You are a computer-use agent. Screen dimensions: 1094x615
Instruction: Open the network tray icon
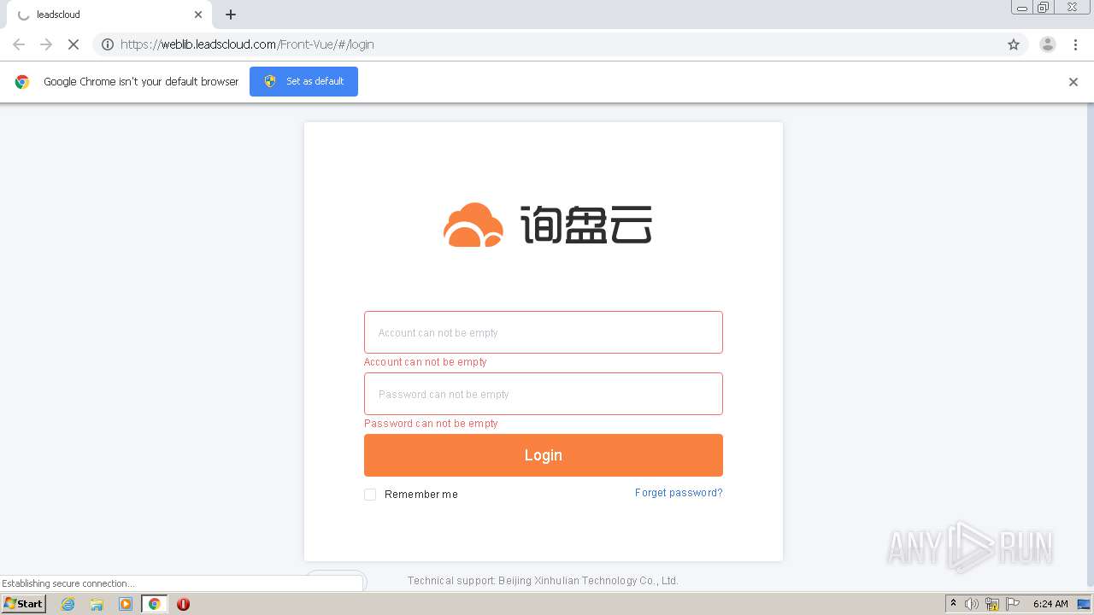point(992,604)
